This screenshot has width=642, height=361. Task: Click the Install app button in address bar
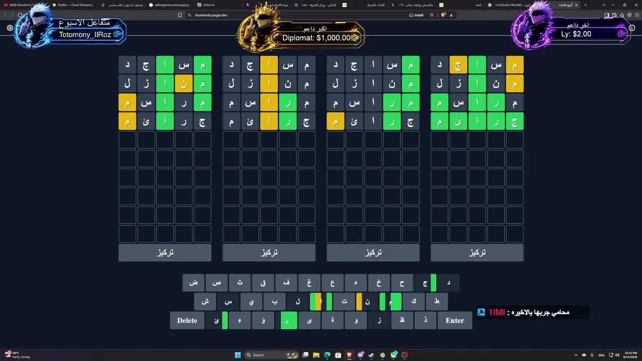coord(416,15)
